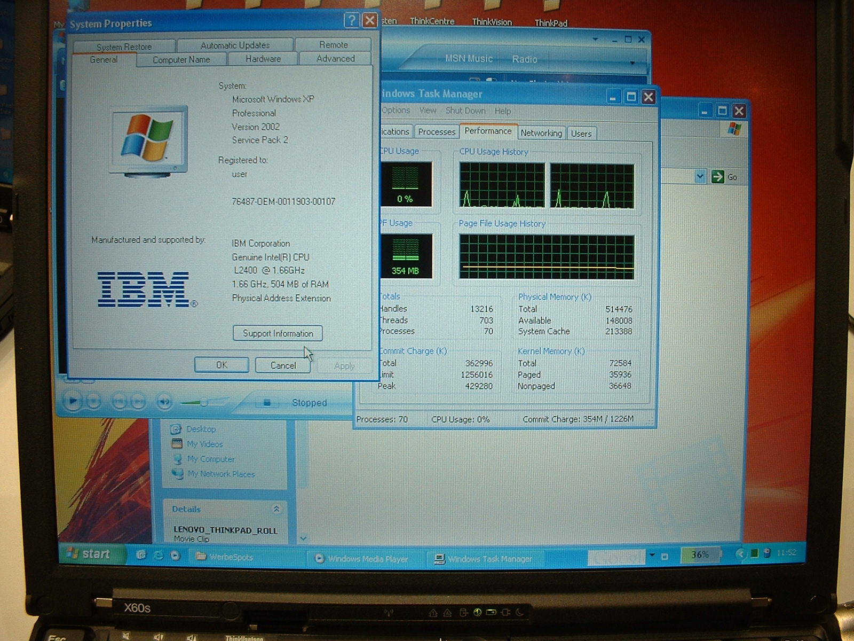The height and width of the screenshot is (641, 854).
Task: Open My Network Places link
Action: pos(221,474)
